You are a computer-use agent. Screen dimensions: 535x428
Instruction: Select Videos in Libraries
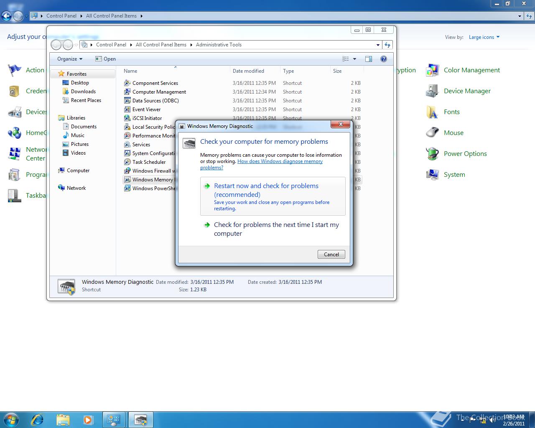tap(78, 153)
